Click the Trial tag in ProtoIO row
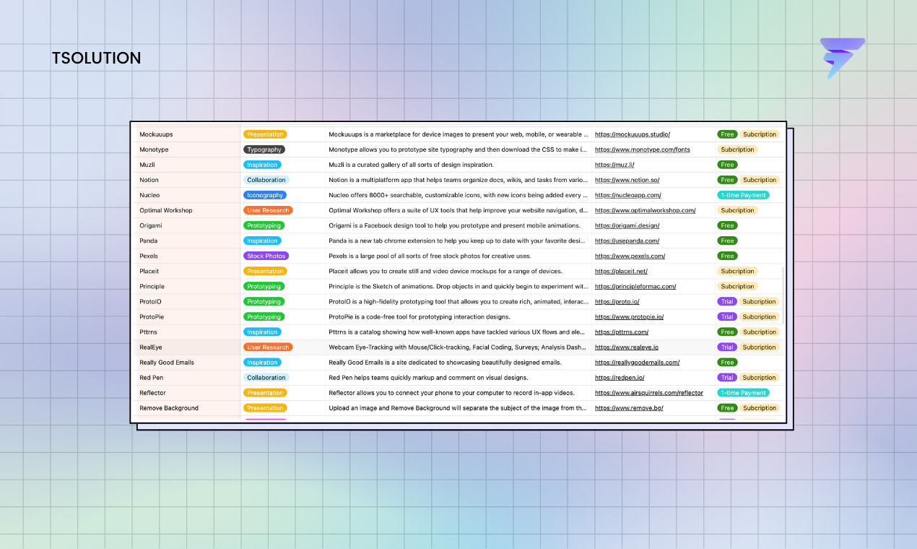Screen dimensions: 917x549 [727, 301]
